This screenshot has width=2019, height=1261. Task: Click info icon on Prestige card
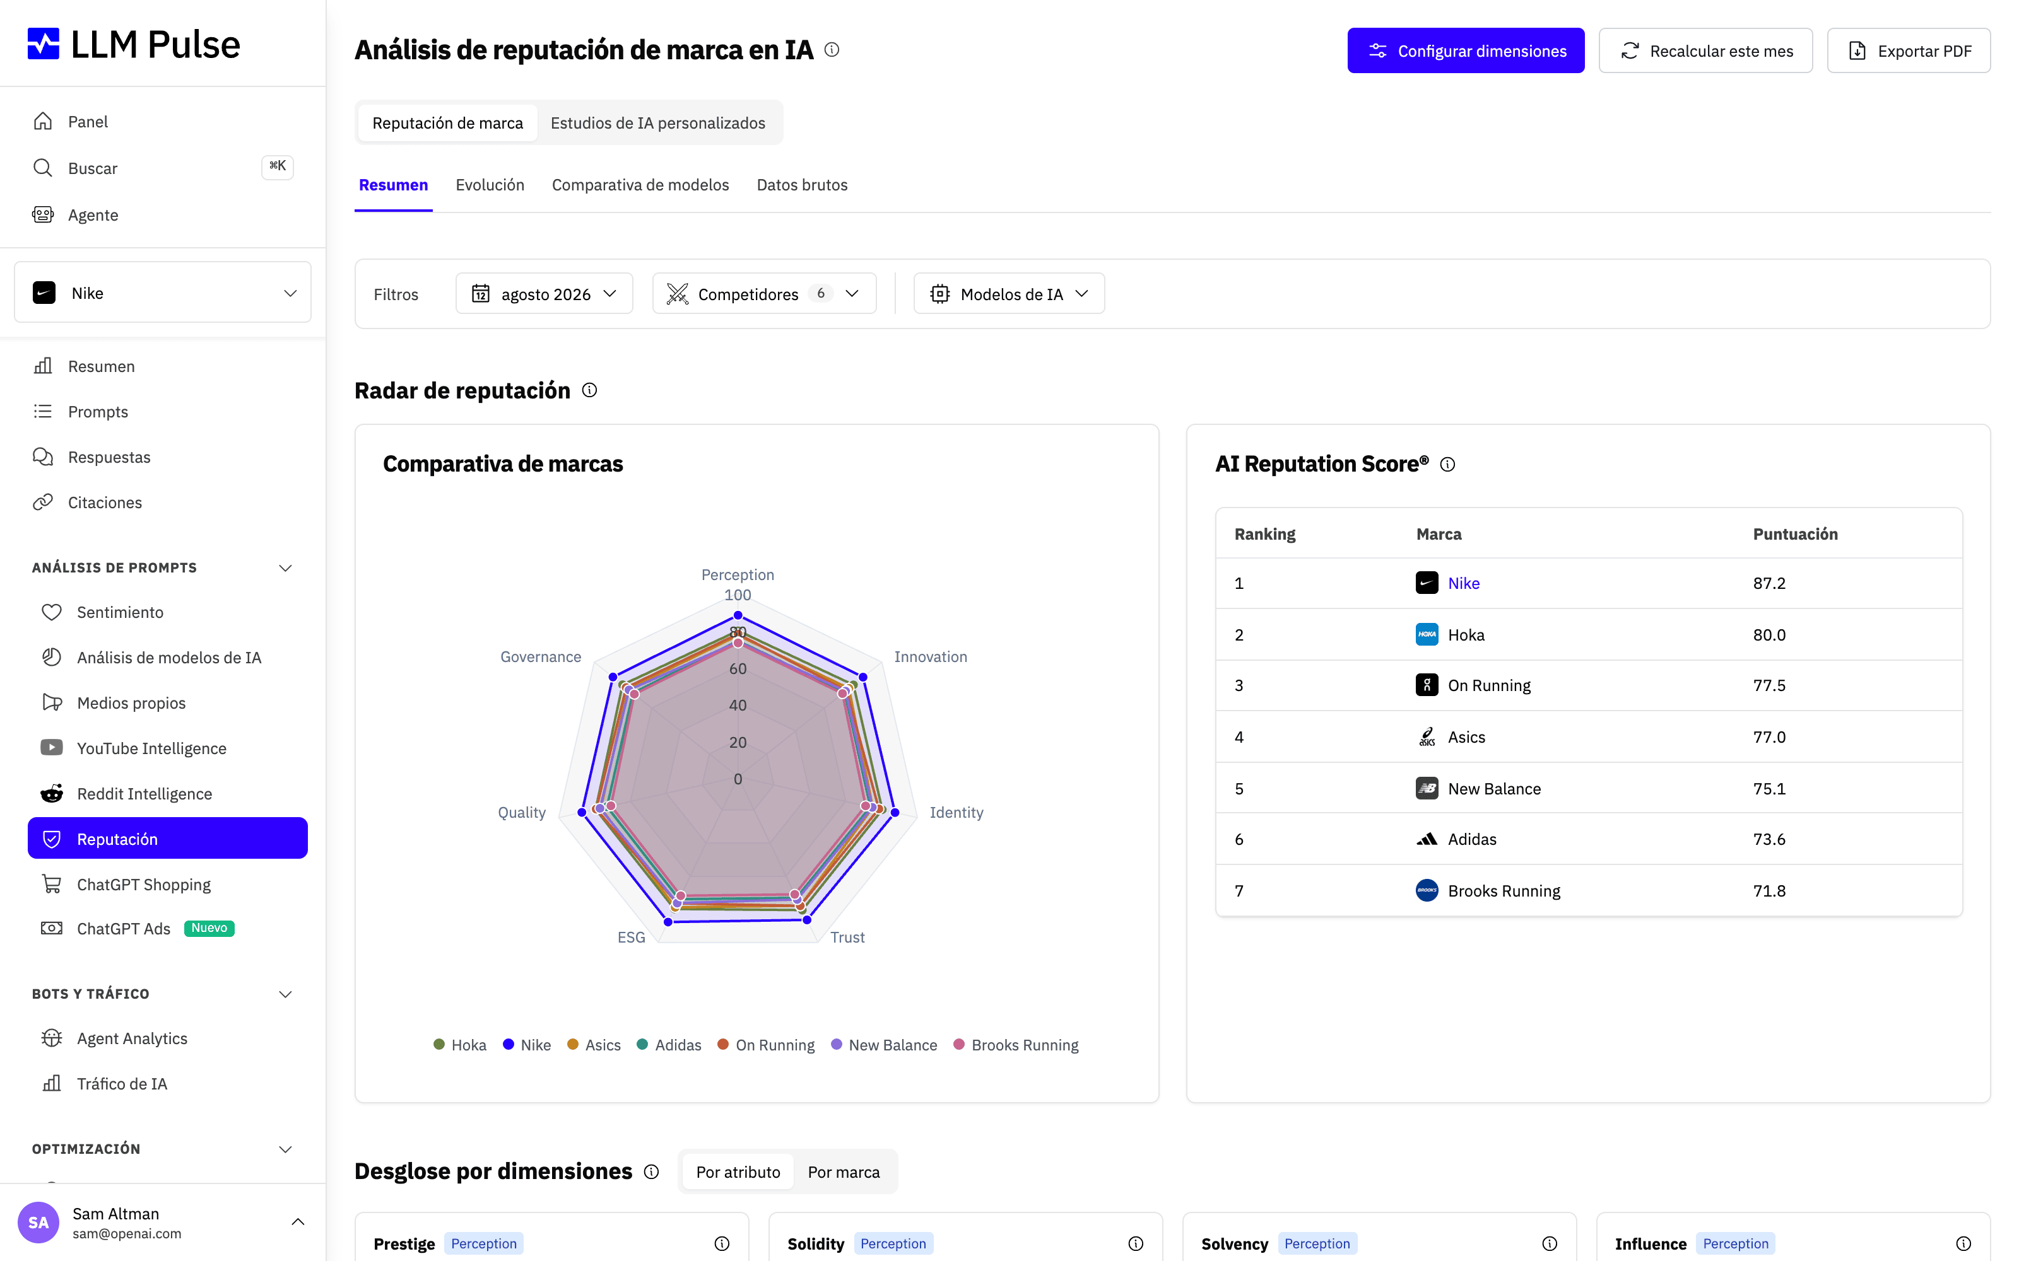tap(722, 1243)
